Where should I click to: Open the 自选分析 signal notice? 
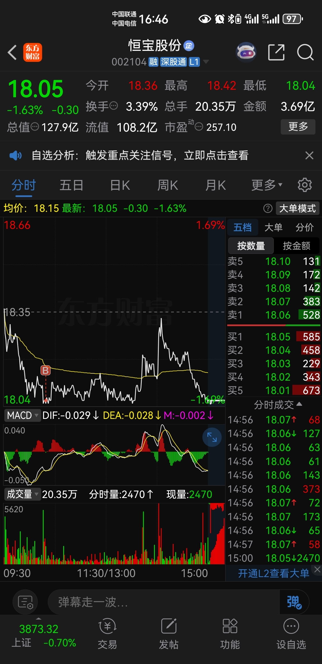pyautogui.click(x=140, y=155)
